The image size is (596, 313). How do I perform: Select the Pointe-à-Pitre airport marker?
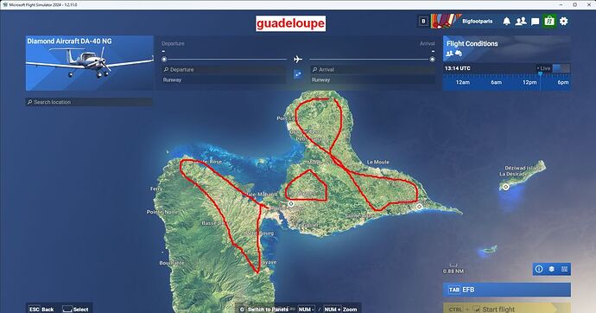pyautogui.click(x=291, y=204)
